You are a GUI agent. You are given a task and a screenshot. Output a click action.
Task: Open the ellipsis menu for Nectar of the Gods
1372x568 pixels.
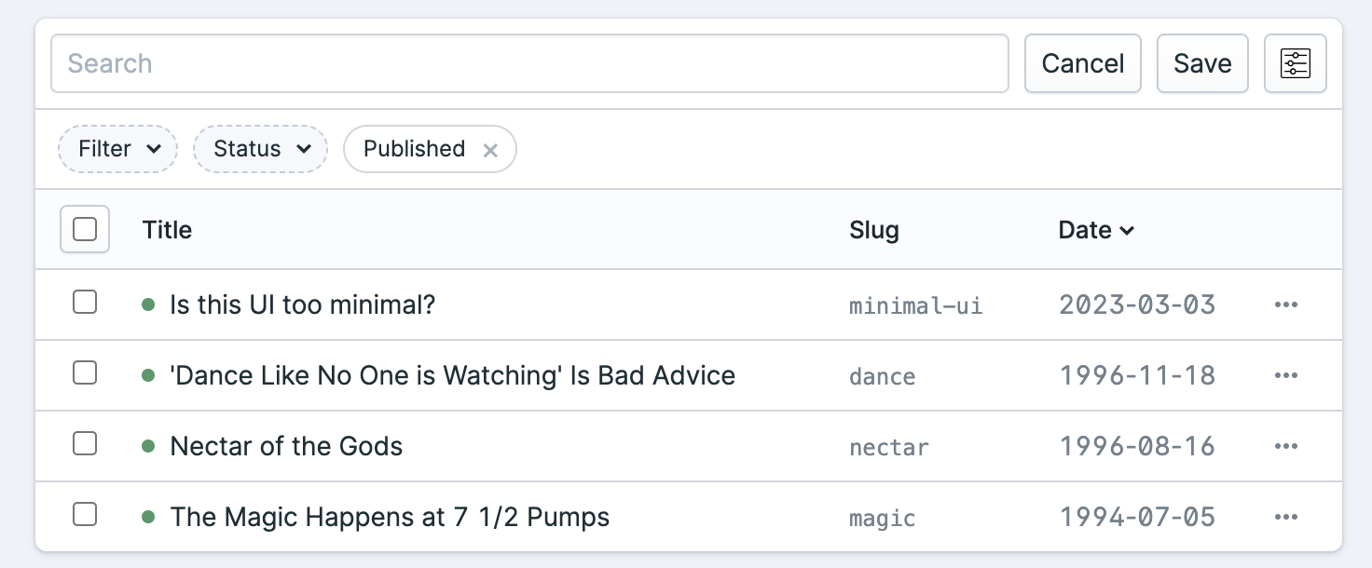(x=1286, y=446)
